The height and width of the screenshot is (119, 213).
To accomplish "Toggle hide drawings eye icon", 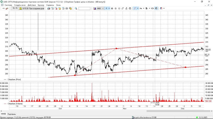I will [152, 8].
